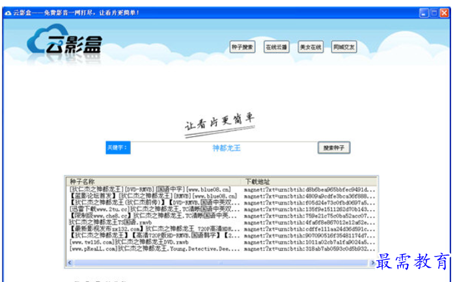Minimize the 云影盒 window
Screen dimensions: 455x282
click(x=424, y=13)
